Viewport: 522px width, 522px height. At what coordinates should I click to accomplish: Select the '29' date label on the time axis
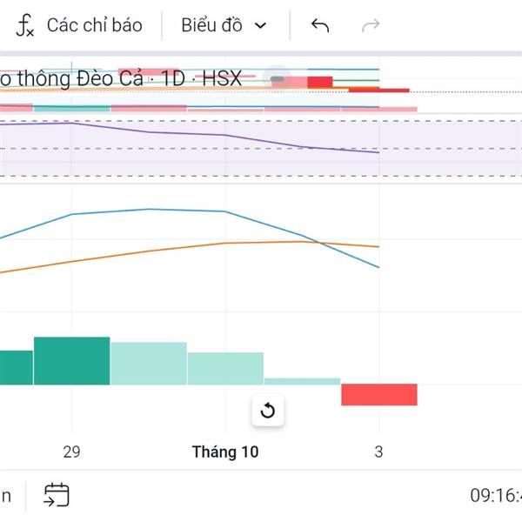[71, 452]
